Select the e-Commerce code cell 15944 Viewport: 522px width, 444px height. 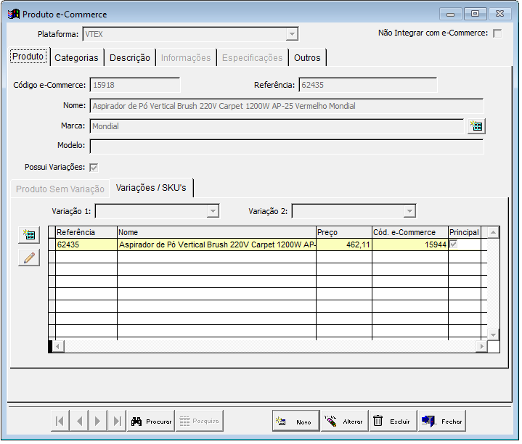pos(412,246)
